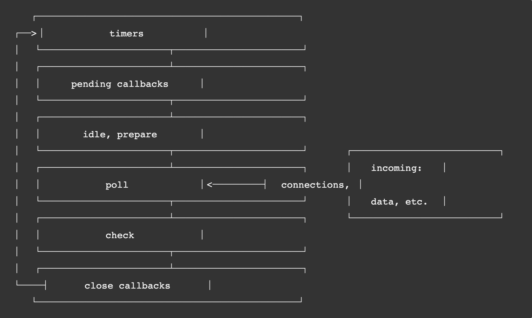
Task: Click the incoming: text in side box
Action: coord(397,168)
